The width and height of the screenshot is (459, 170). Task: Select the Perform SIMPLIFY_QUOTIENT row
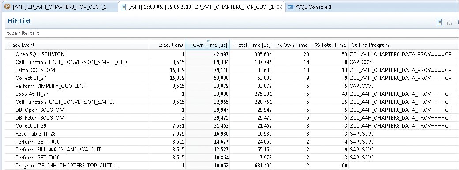click(229, 86)
